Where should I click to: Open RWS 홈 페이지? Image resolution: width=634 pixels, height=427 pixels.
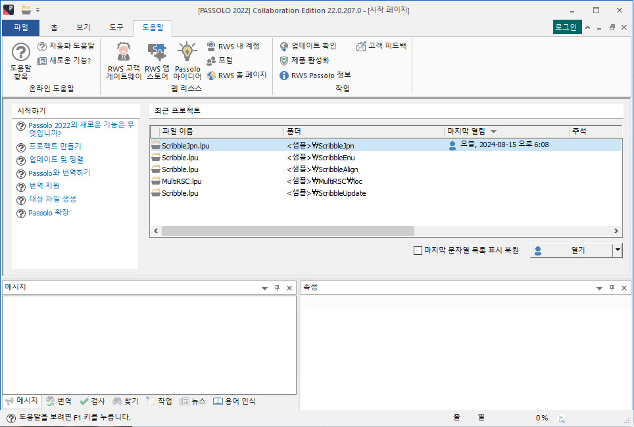click(237, 75)
